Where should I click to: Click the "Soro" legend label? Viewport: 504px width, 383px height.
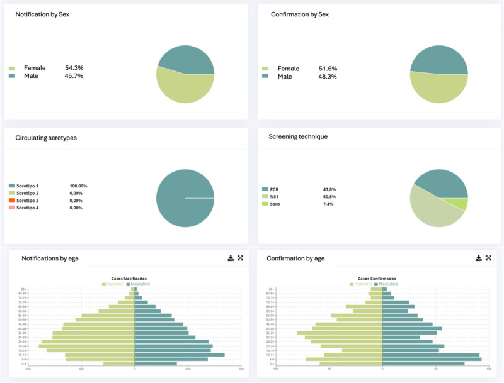pos(275,204)
